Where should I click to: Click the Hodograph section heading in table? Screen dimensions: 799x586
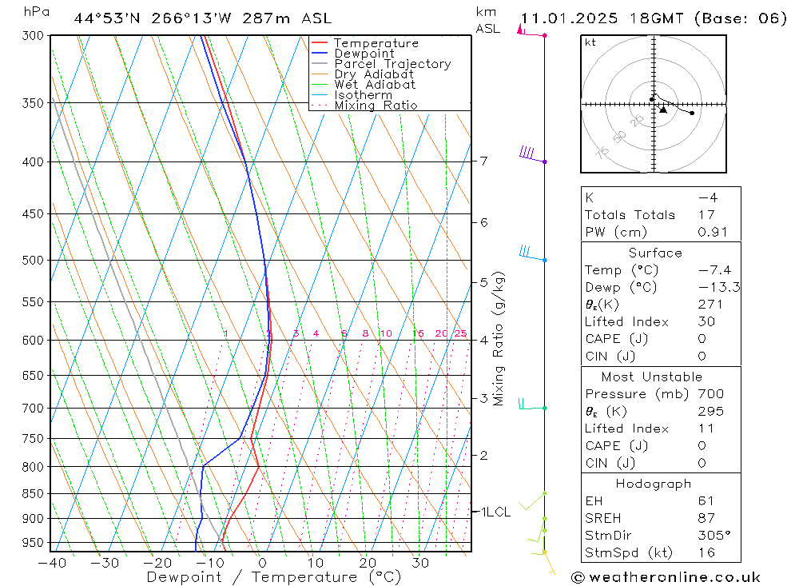tap(654, 484)
